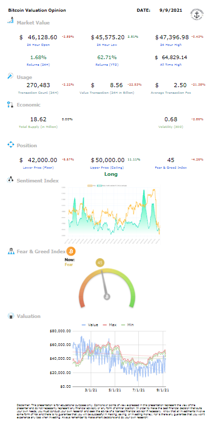Click the Fear & Greed Index section icon
The width and height of the screenshot is (217, 427).
pyautogui.click(x=10, y=251)
